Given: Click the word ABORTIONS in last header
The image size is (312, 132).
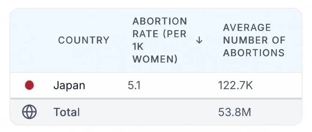Looking at the screenshot, I should (x=254, y=53).
